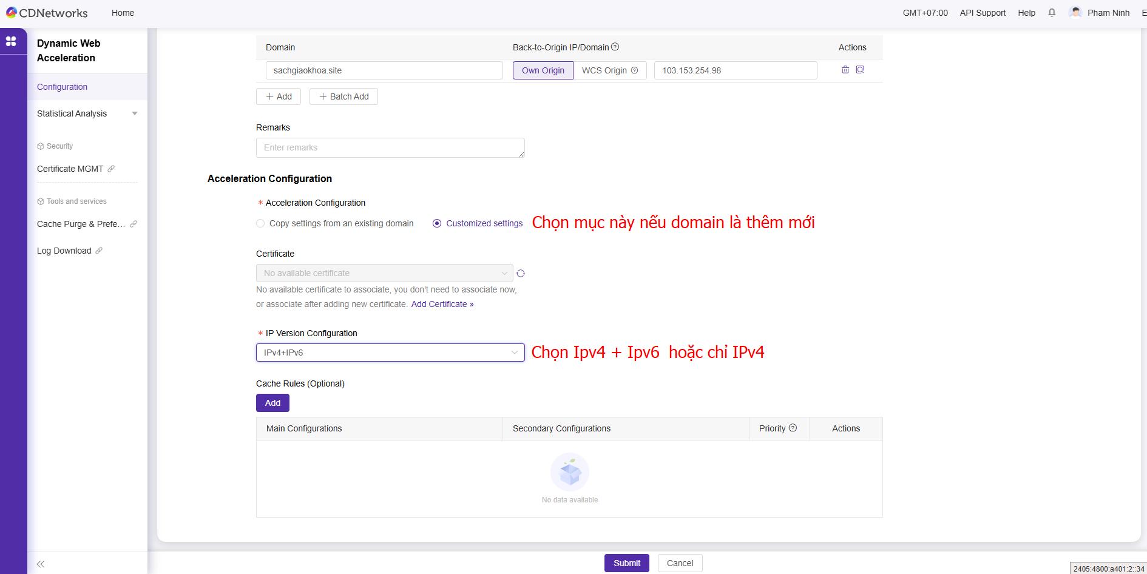This screenshot has height=574, width=1147.
Task: Collapse the sidebar with double-chevron icon
Action: pyautogui.click(x=41, y=564)
